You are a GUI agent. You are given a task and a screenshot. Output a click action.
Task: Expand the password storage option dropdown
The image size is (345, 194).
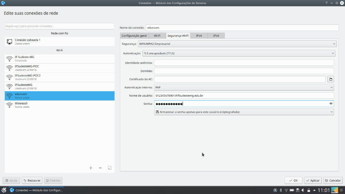(x=244, y=112)
